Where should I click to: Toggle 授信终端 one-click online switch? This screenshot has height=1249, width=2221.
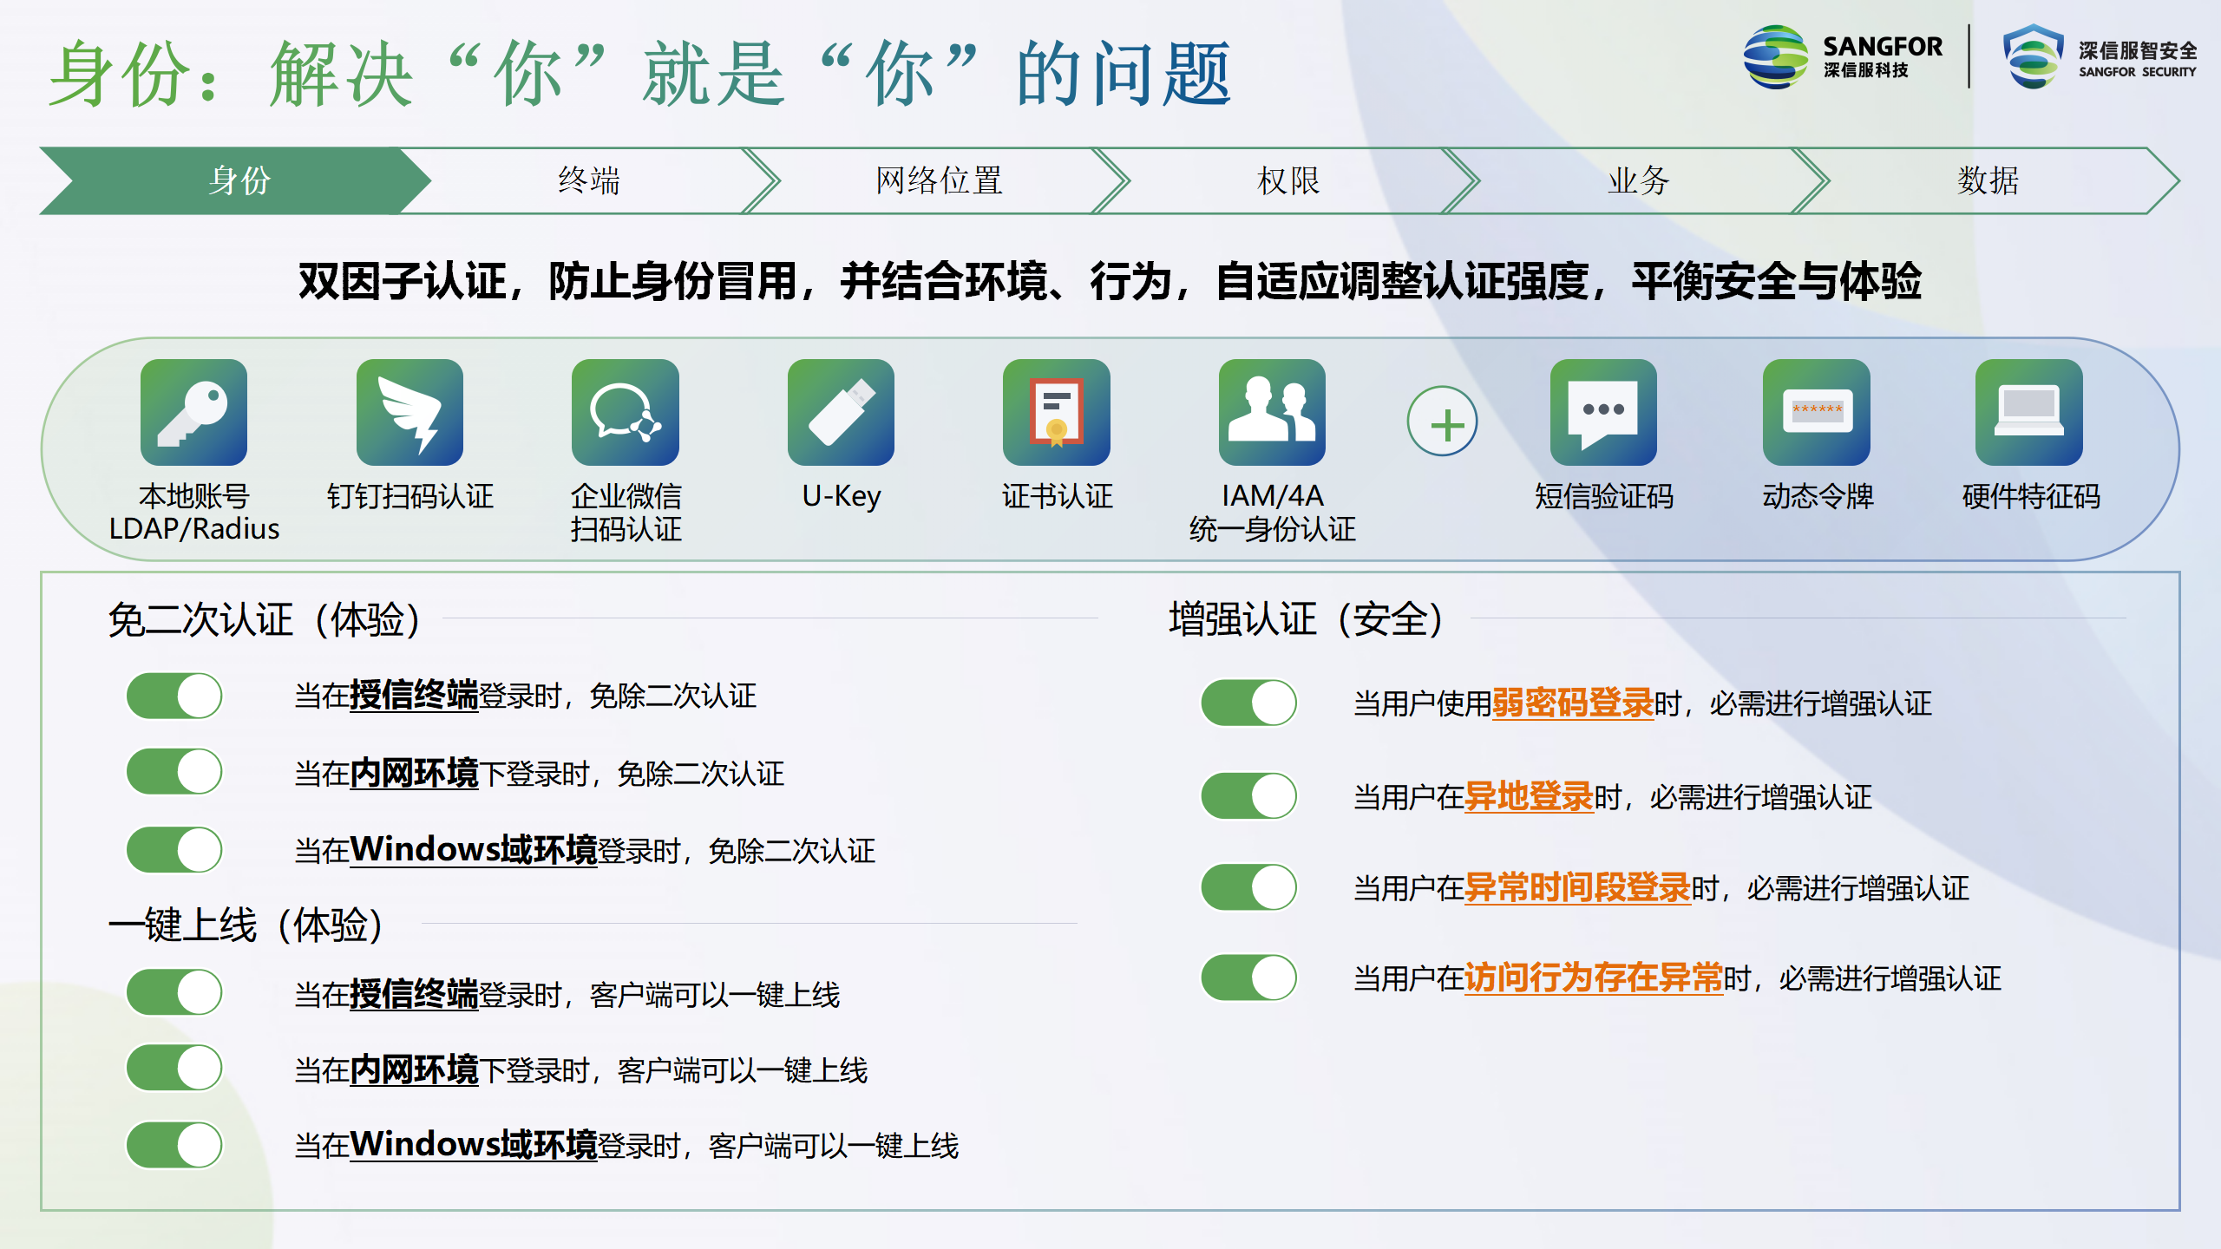click(x=174, y=993)
